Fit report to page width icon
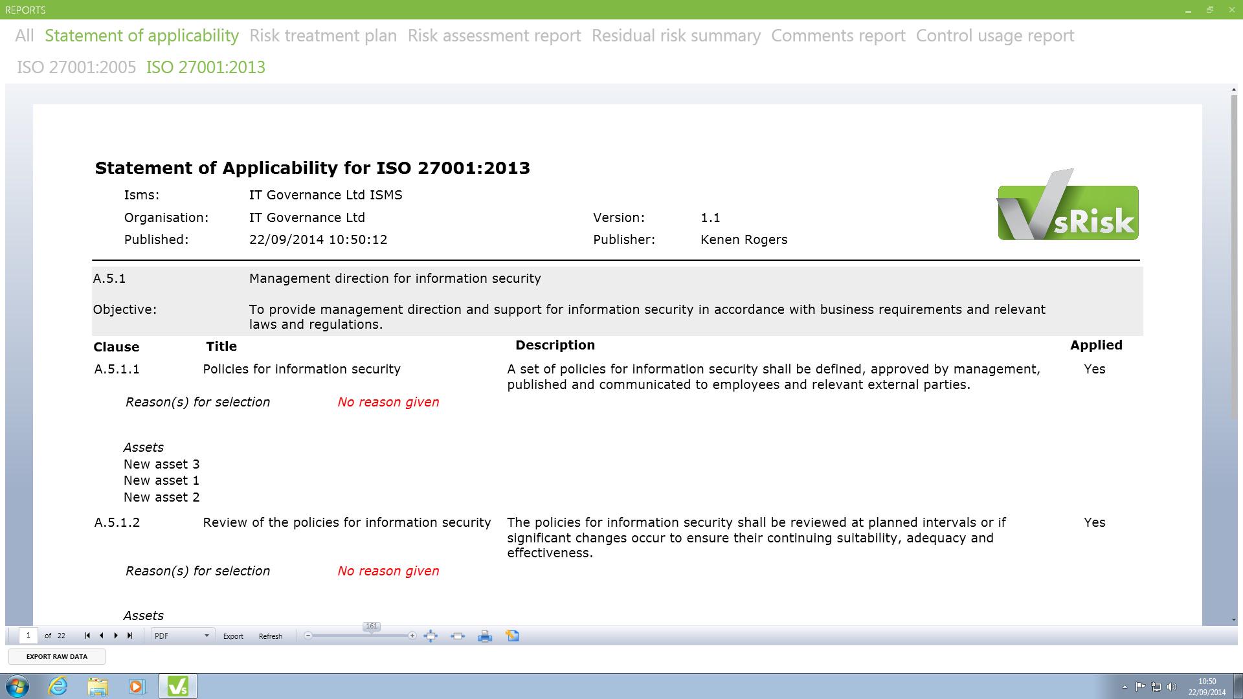 coord(458,636)
